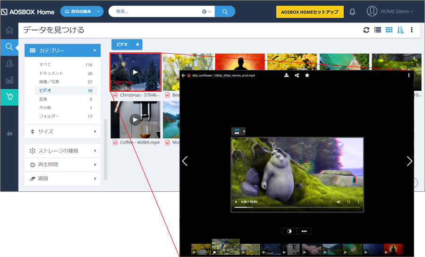
Task: Collapse the カテゴリー panel
Action: tap(63, 51)
